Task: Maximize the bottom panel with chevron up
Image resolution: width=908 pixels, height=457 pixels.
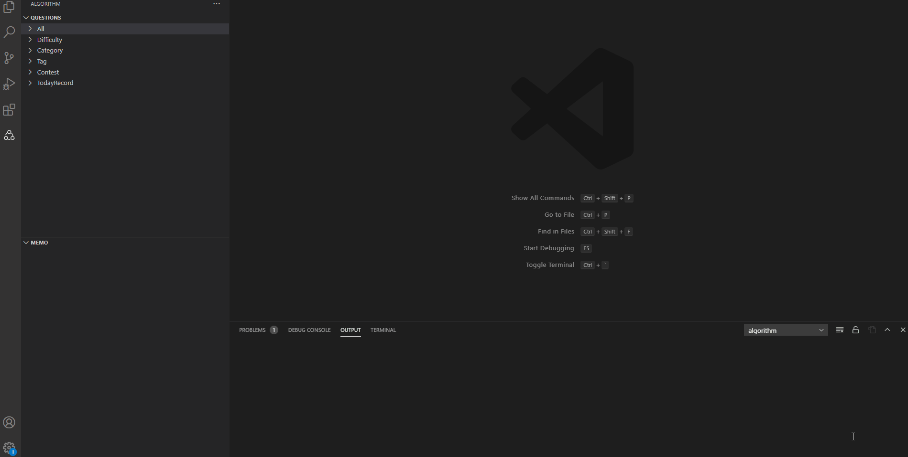Action: click(x=887, y=330)
